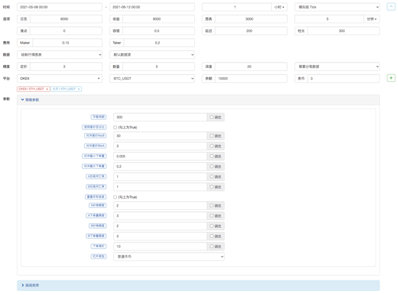398x295 pixels.
Task: Open the 分钟 unit dropdown
Action: pos(371,19)
